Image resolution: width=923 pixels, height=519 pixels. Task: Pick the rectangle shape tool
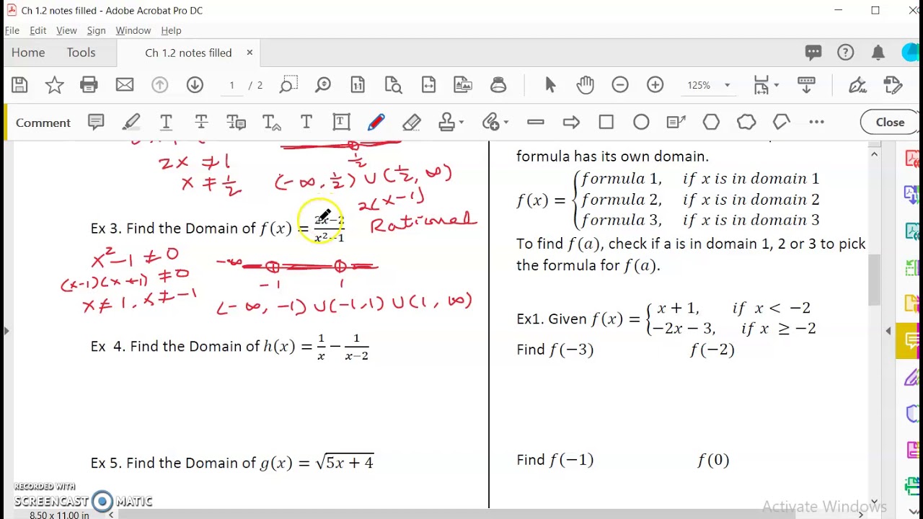point(606,122)
